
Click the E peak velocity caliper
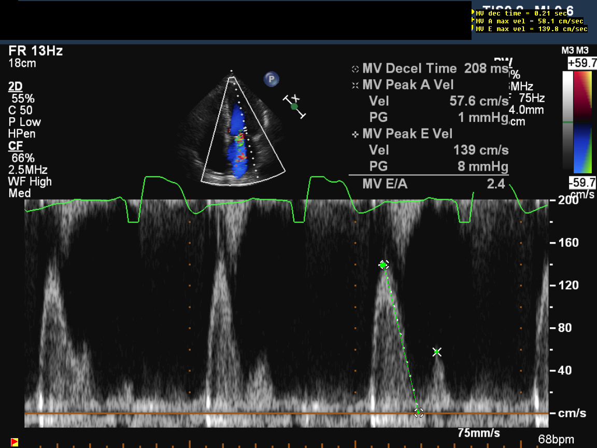pos(383,265)
